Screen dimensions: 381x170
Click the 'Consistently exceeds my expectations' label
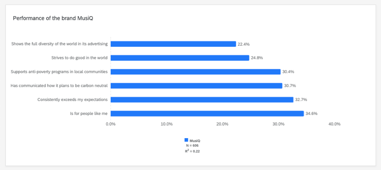pos(73,100)
